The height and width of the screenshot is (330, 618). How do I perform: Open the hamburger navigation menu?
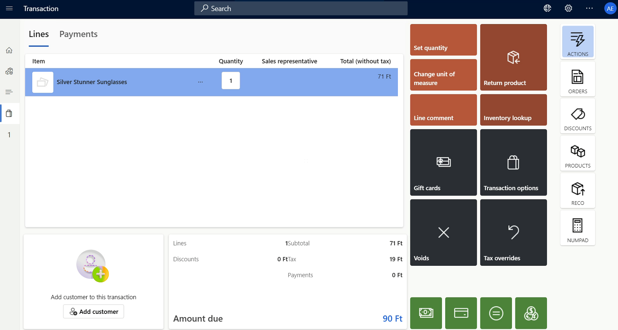9,8
